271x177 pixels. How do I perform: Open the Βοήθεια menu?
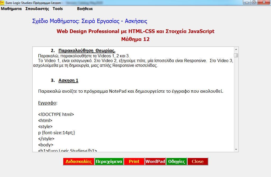tap(85, 9)
